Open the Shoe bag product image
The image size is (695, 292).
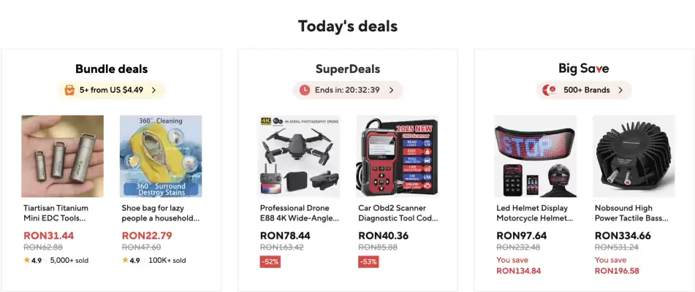[x=161, y=156]
